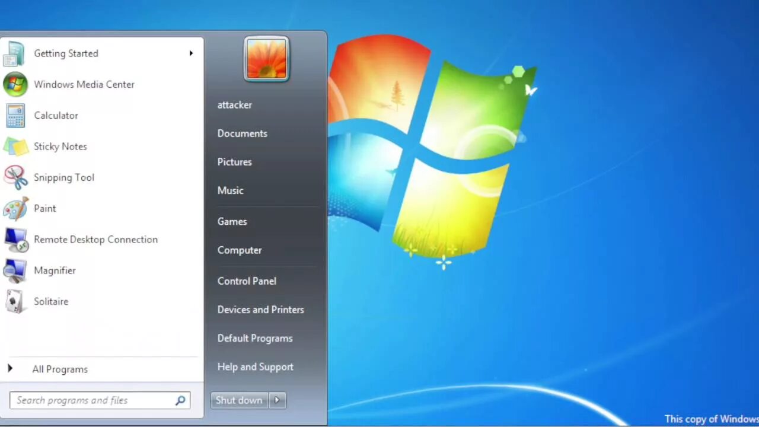
Task: Open Games folder
Action: pos(232,221)
